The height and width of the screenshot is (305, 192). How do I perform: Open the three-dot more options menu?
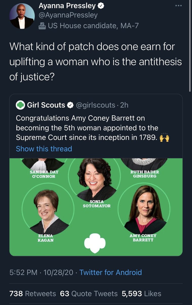pyautogui.click(x=178, y=6)
